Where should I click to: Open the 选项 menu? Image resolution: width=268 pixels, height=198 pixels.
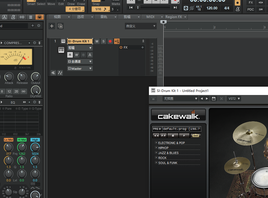pyautogui.click(x=83, y=17)
